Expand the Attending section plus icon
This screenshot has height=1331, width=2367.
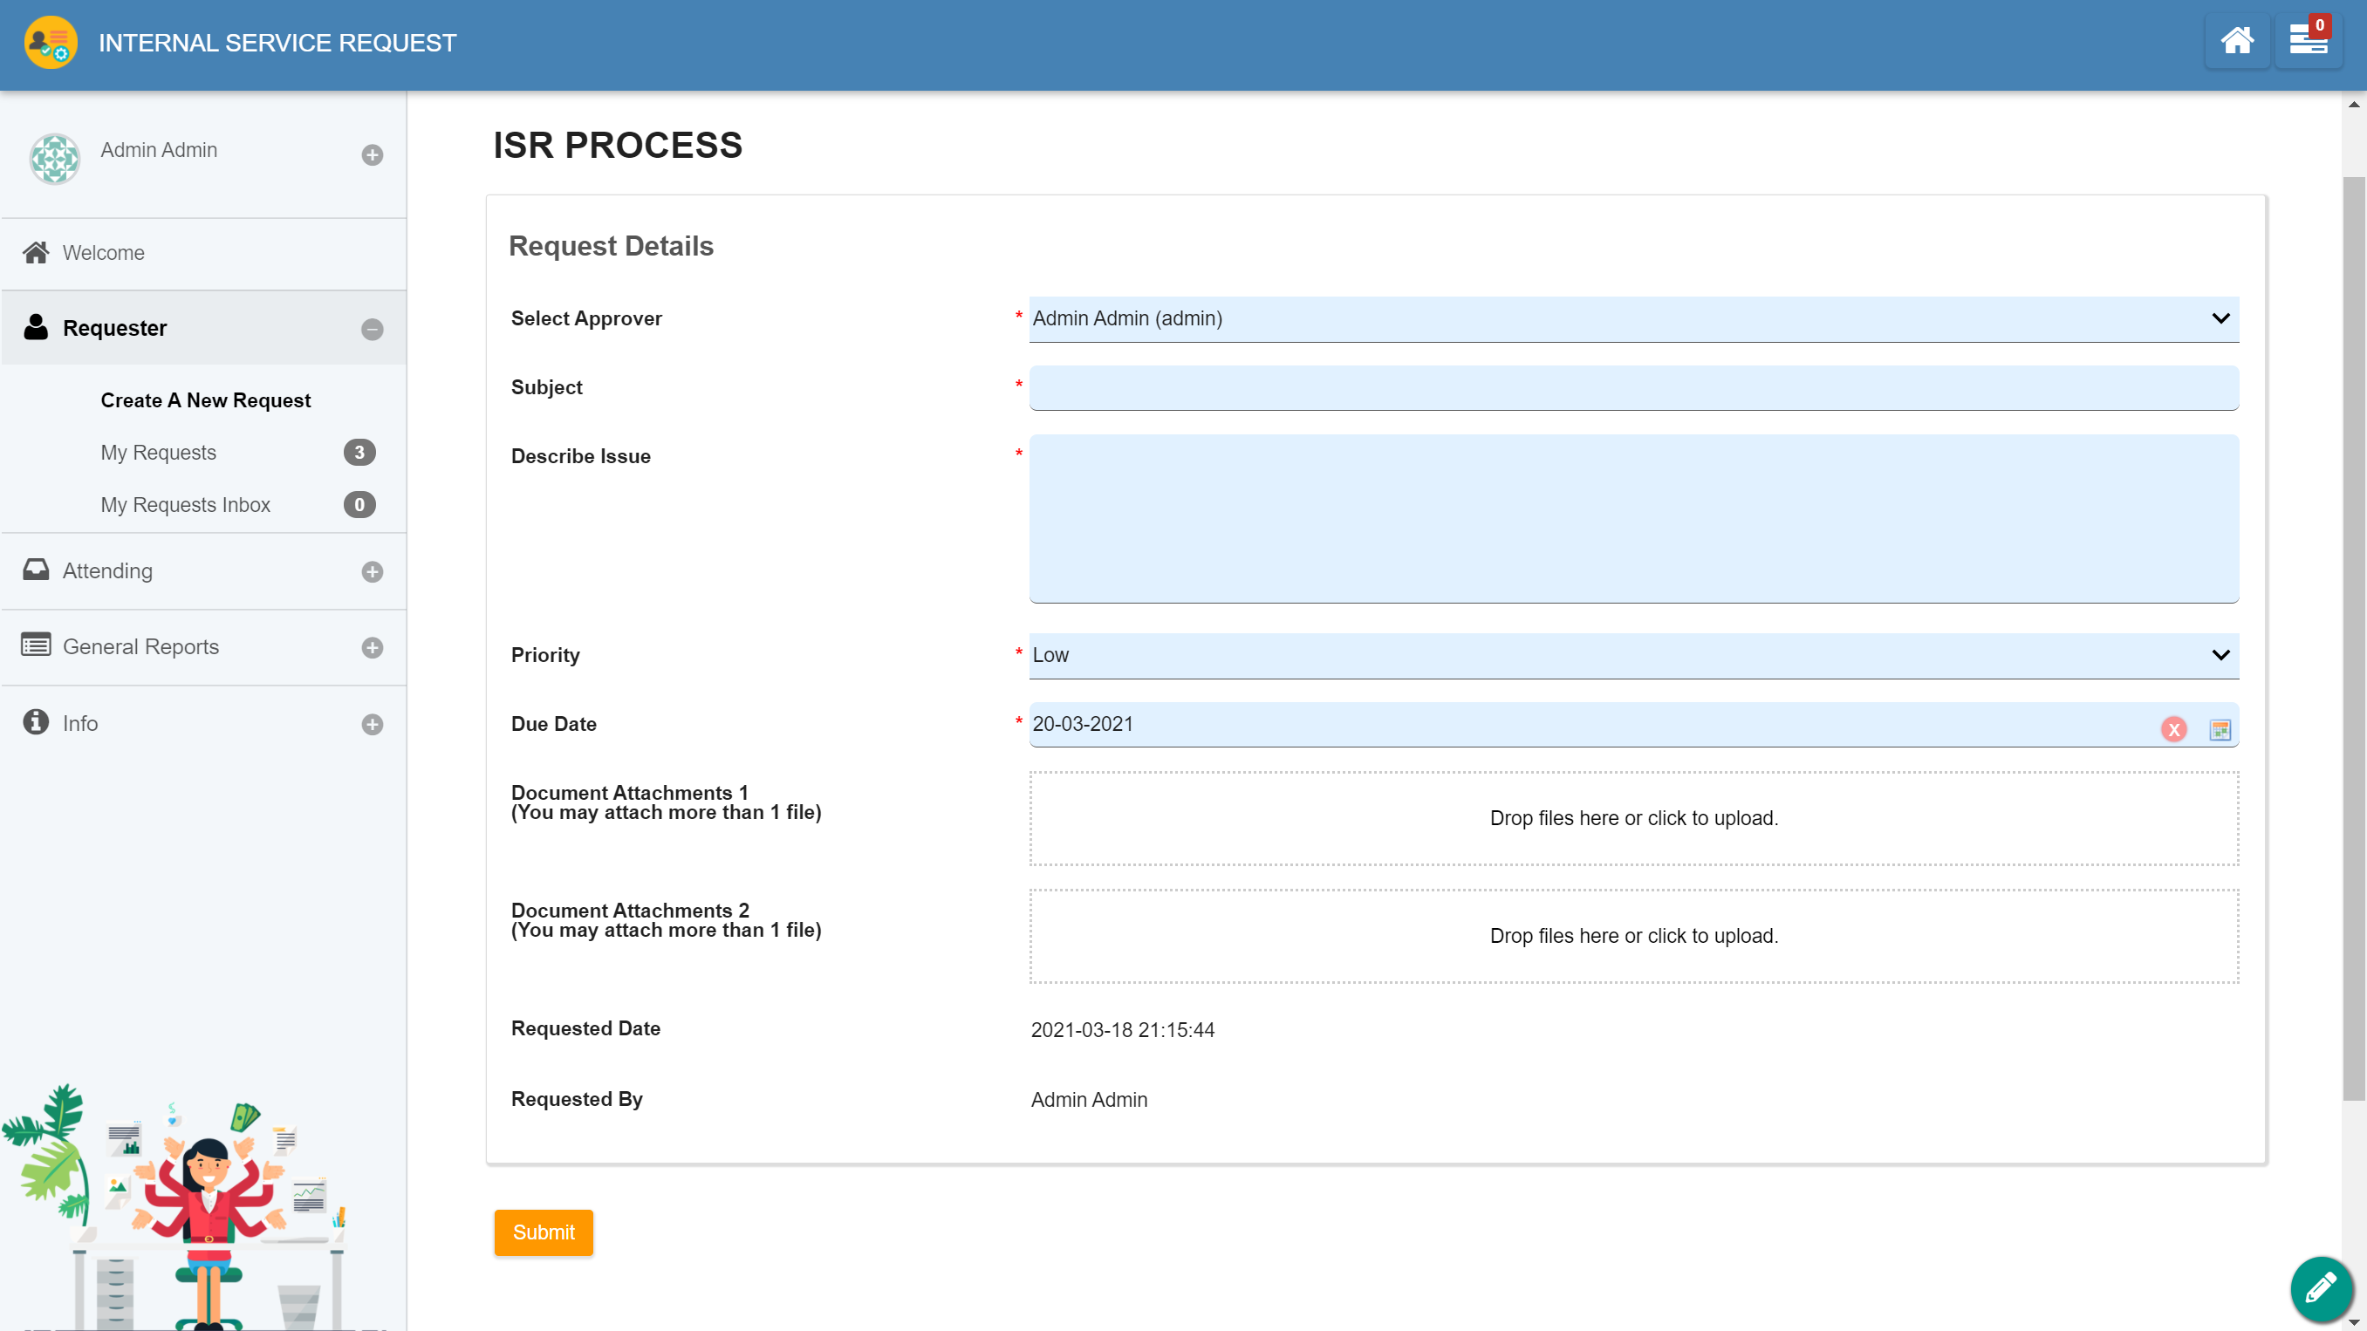pos(373,572)
